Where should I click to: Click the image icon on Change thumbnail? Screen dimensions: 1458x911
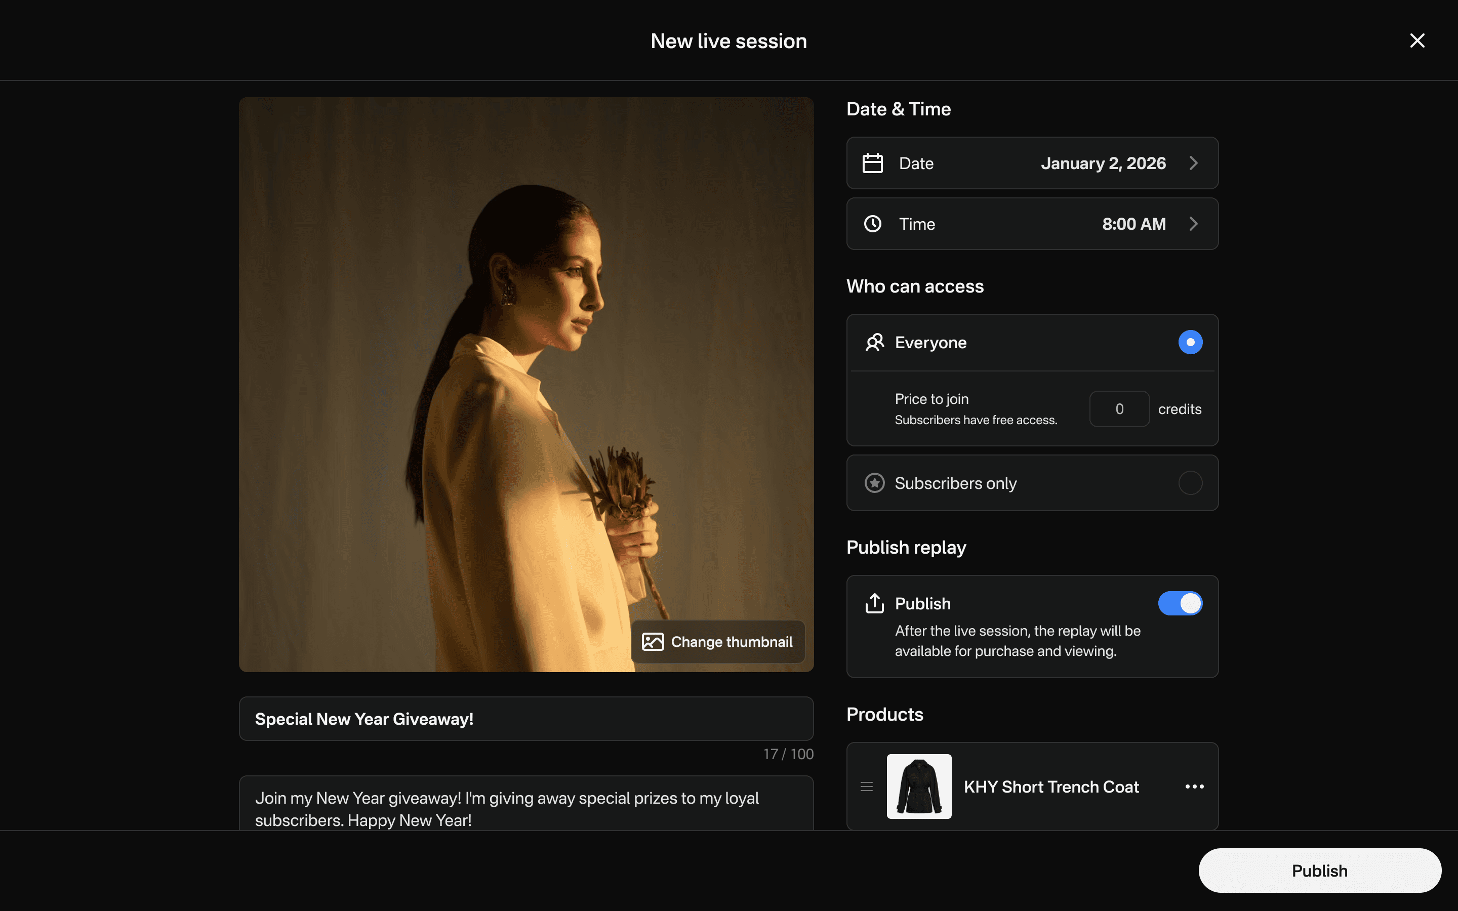pyautogui.click(x=653, y=642)
